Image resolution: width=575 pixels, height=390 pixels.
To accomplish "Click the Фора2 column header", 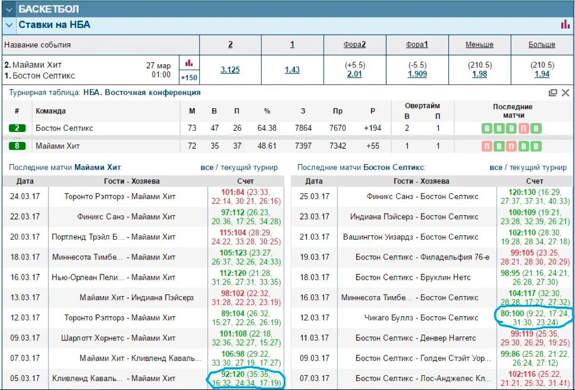I will click(354, 45).
